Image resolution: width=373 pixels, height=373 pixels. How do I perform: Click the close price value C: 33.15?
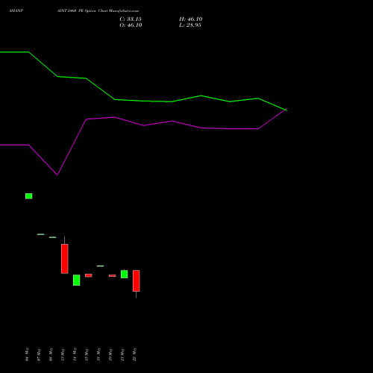pyautogui.click(x=131, y=19)
